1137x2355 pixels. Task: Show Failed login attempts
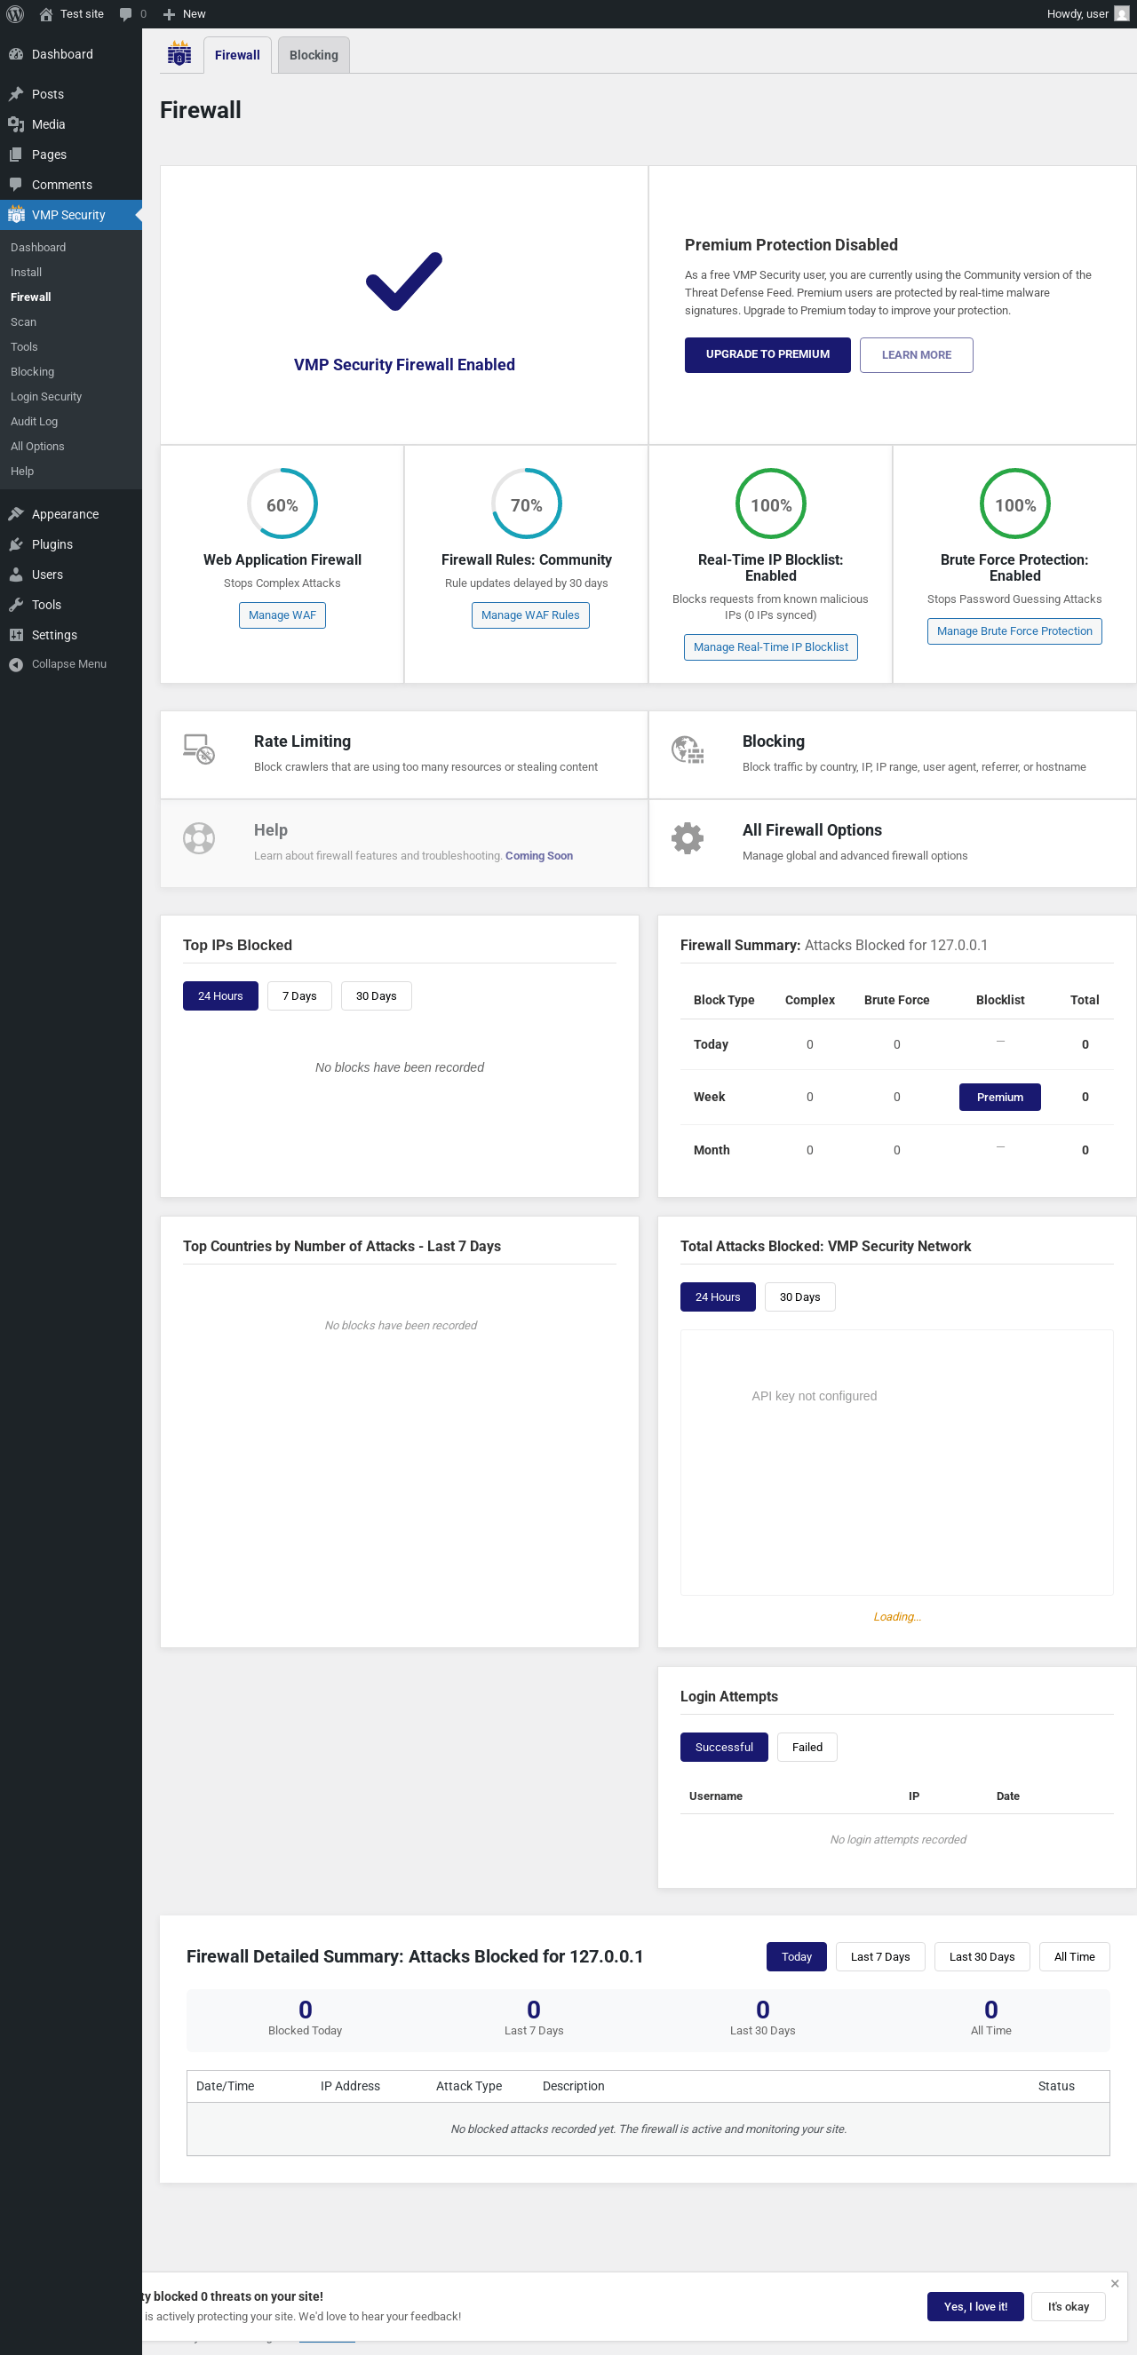[x=807, y=1746]
